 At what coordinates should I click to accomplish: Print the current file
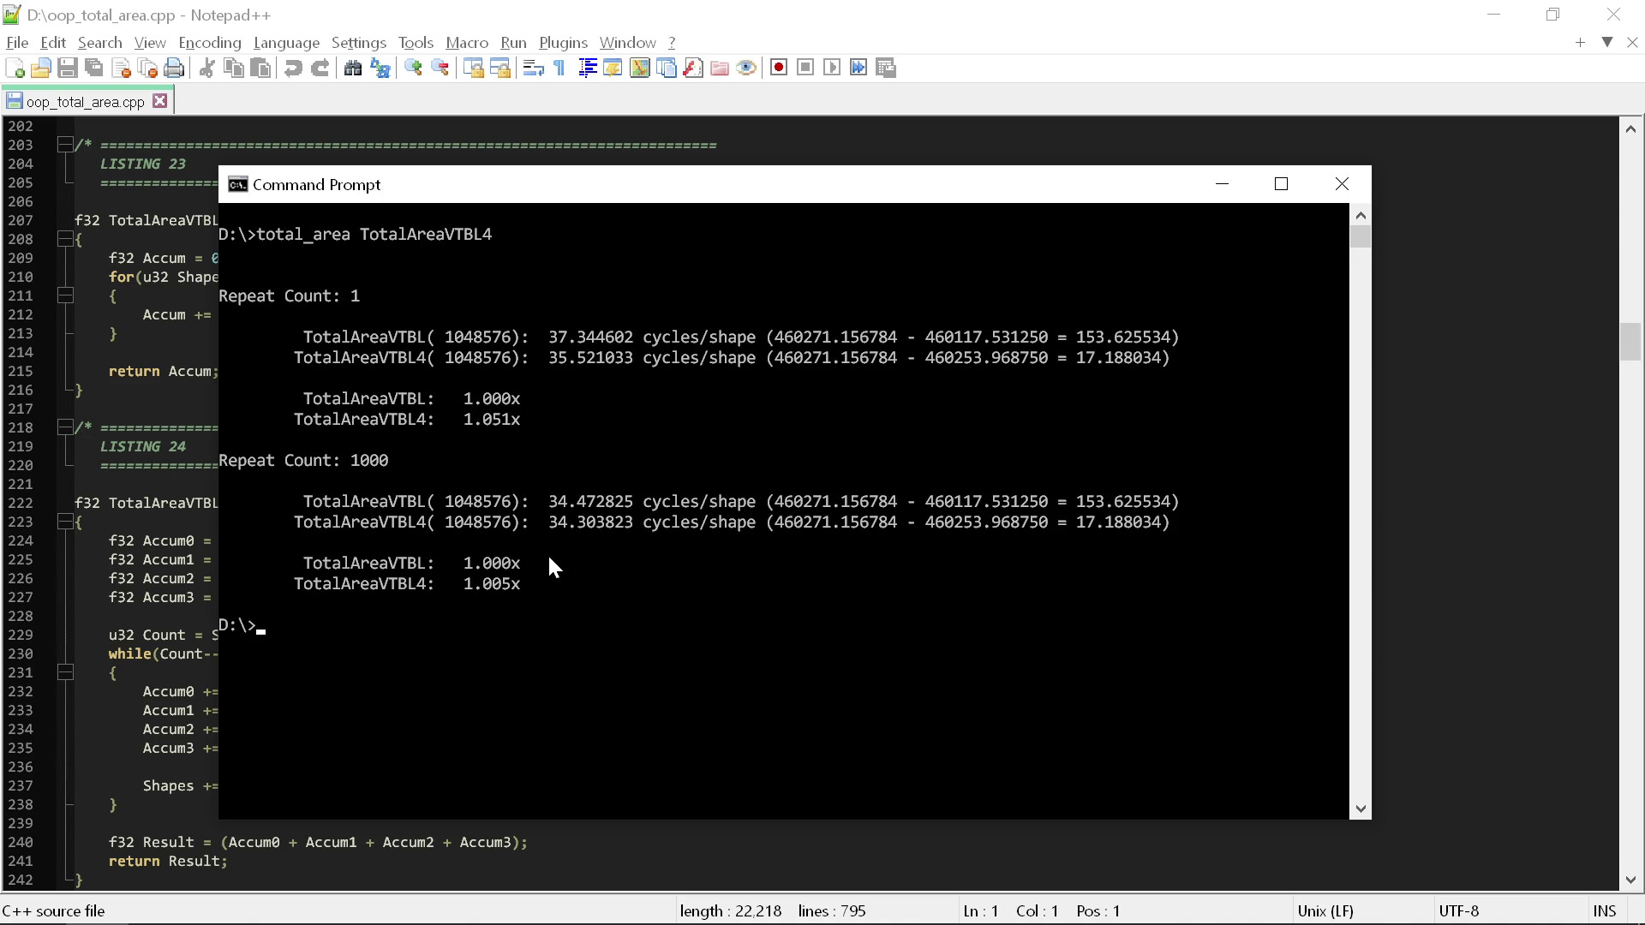[x=174, y=68]
